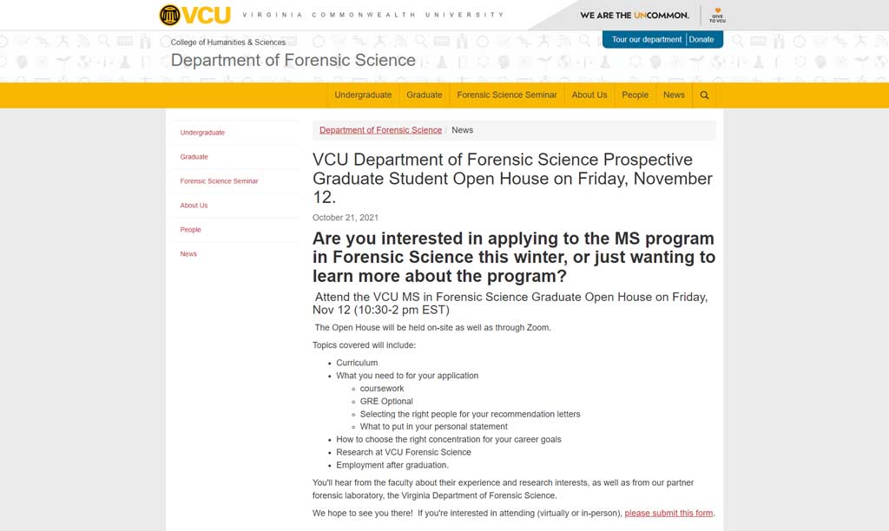Screen dimensions: 889x531
Task: Open Forensic Science Seminar from the sidebar
Action: [x=219, y=181]
